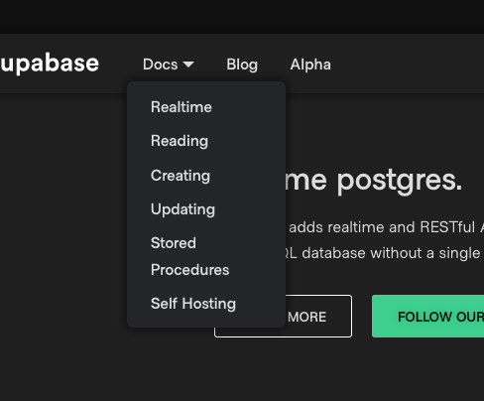Choose Creating in the Docs dropdown
Viewport: 484px width, 401px height.
pyautogui.click(x=181, y=176)
